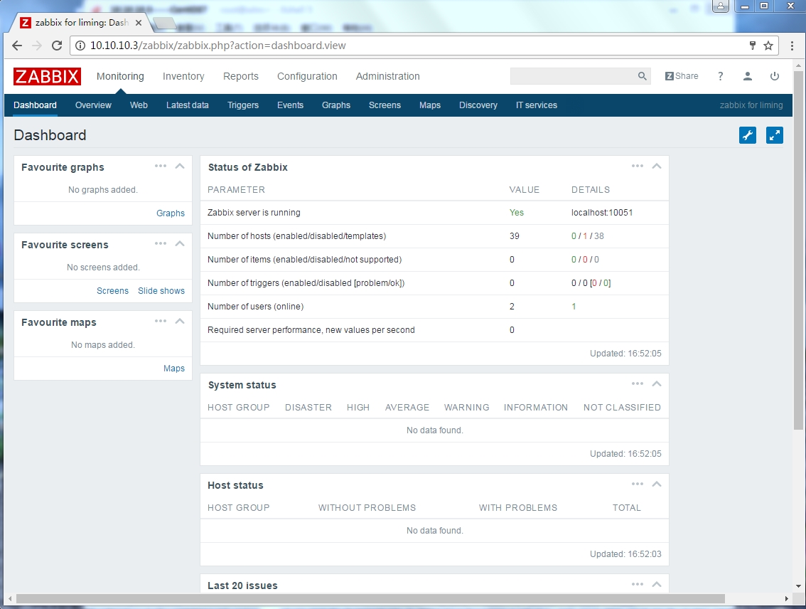The height and width of the screenshot is (609, 806).
Task: Follow the Maps link in Favourite maps
Action: [x=173, y=369]
